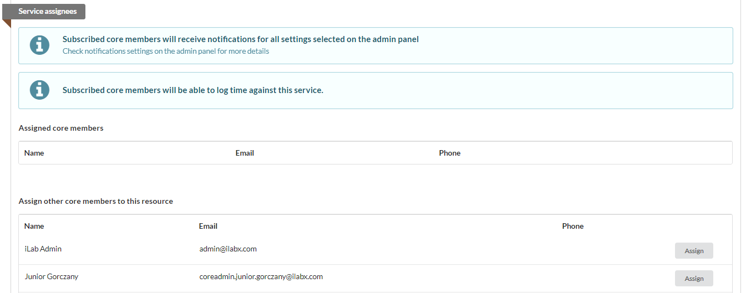Click the admin@ilabx.com email address
This screenshot has height=293, width=746.
tap(227, 249)
